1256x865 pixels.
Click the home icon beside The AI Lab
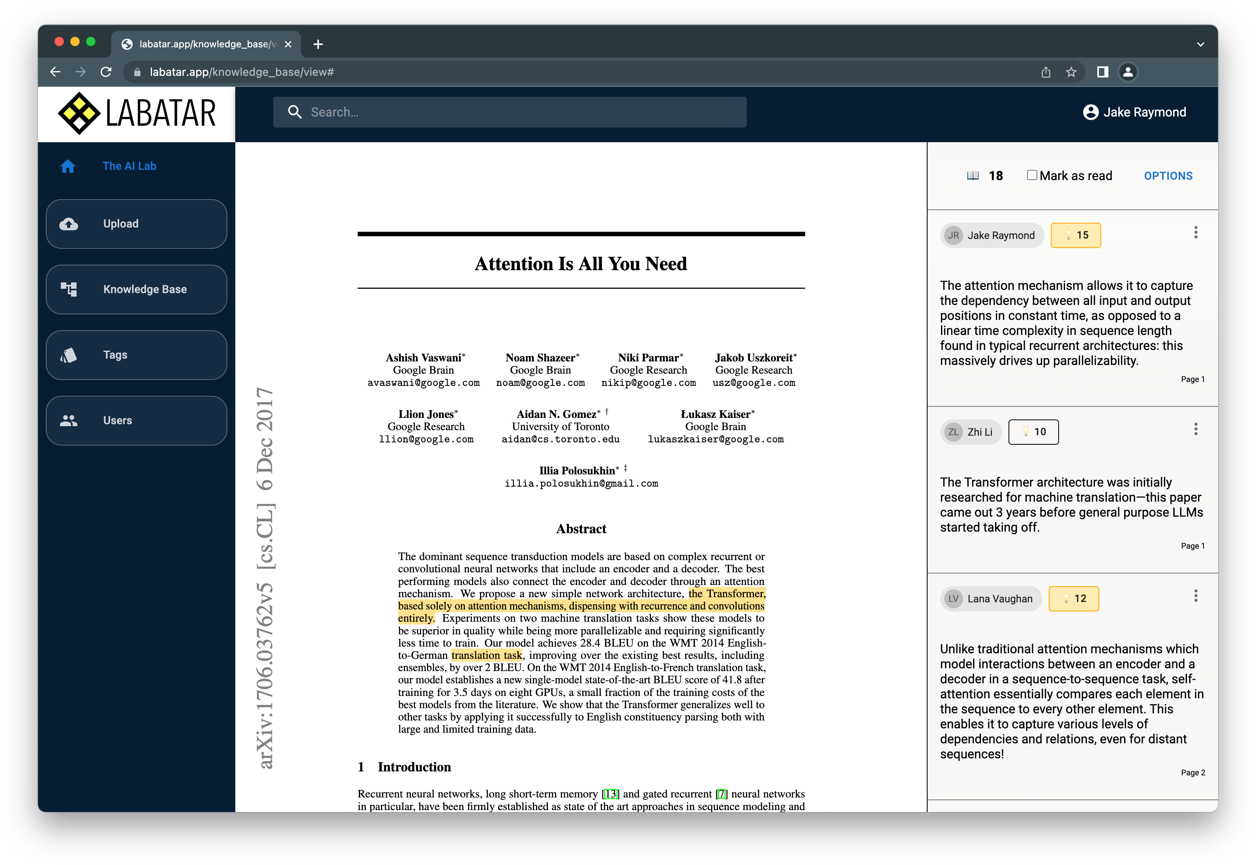point(68,166)
